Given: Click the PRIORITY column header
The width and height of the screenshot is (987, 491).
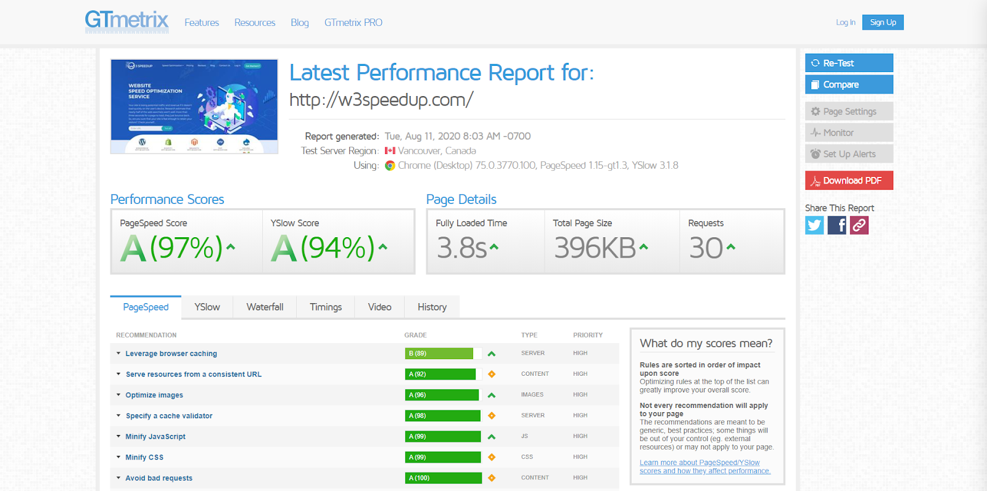Looking at the screenshot, I should (x=587, y=335).
